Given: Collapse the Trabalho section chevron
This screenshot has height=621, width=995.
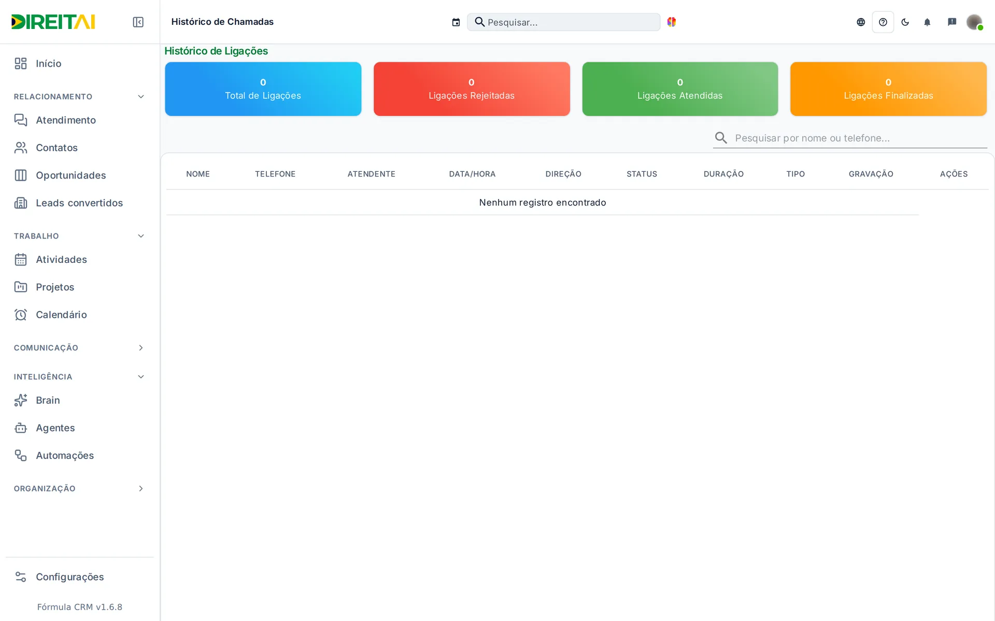Looking at the screenshot, I should point(141,236).
